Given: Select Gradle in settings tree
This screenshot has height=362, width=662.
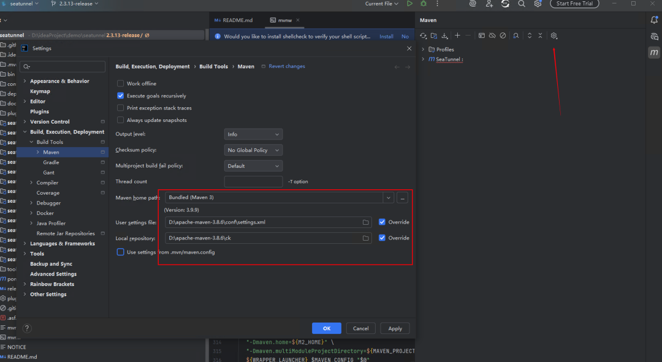Looking at the screenshot, I should [51, 162].
